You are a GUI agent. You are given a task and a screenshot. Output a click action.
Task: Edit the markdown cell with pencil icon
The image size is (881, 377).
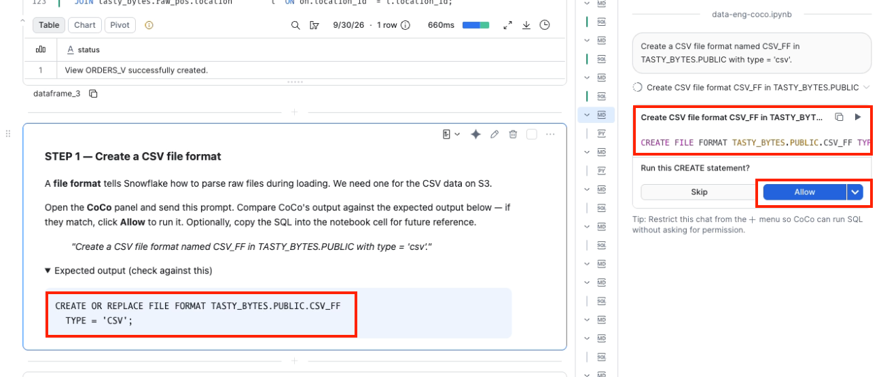point(495,134)
